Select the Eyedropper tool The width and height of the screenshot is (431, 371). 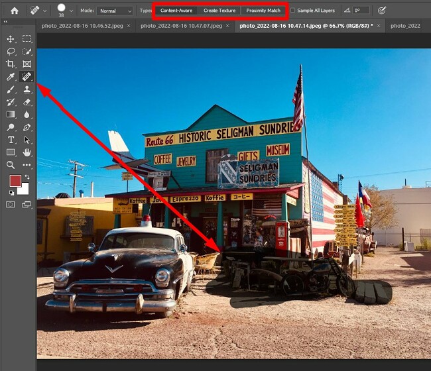click(x=11, y=77)
